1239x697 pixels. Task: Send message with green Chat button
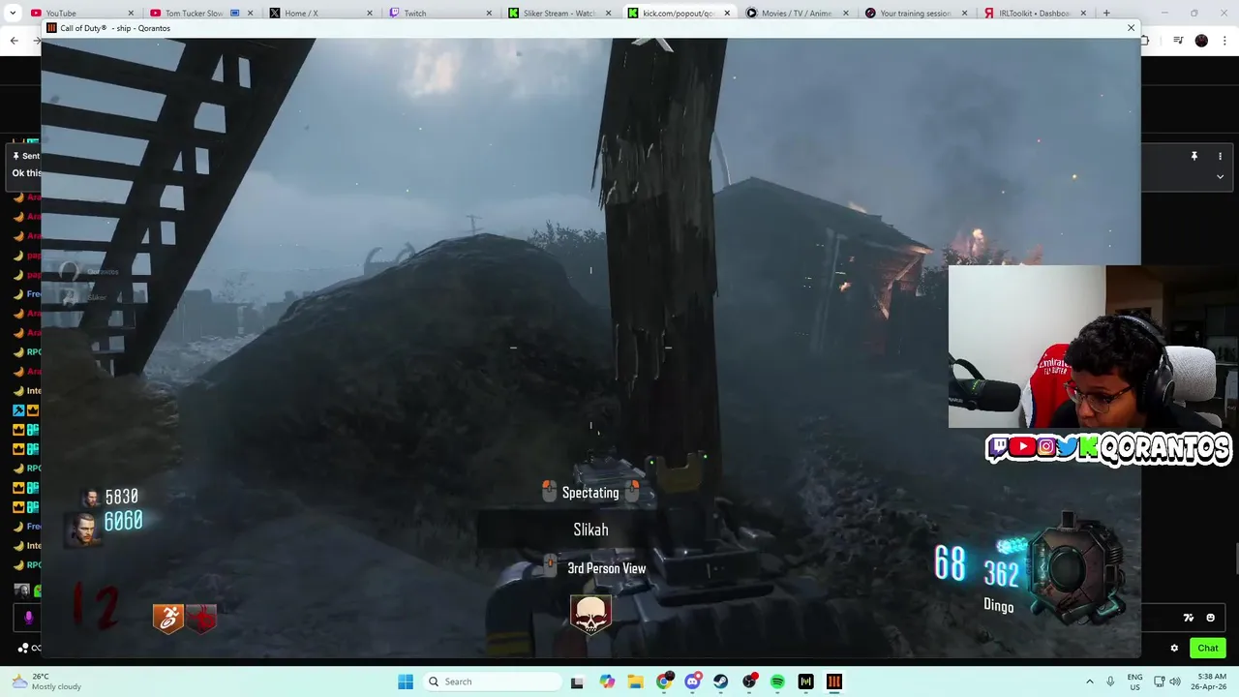point(1207,648)
